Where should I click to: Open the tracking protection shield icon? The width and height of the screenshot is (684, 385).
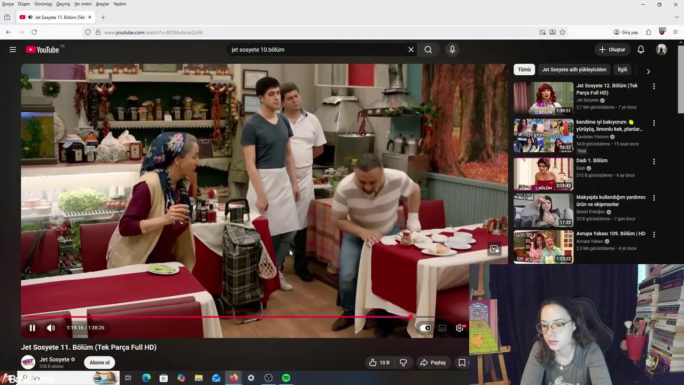[x=88, y=32]
